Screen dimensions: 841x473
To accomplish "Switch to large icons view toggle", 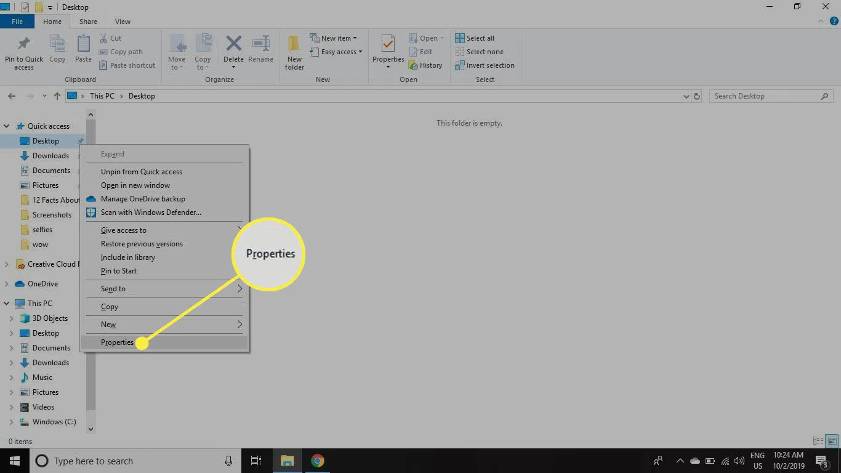I will click(831, 441).
